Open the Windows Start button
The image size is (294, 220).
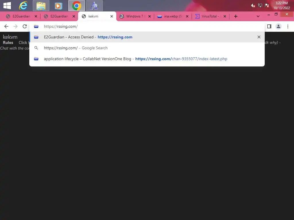coord(7,6)
